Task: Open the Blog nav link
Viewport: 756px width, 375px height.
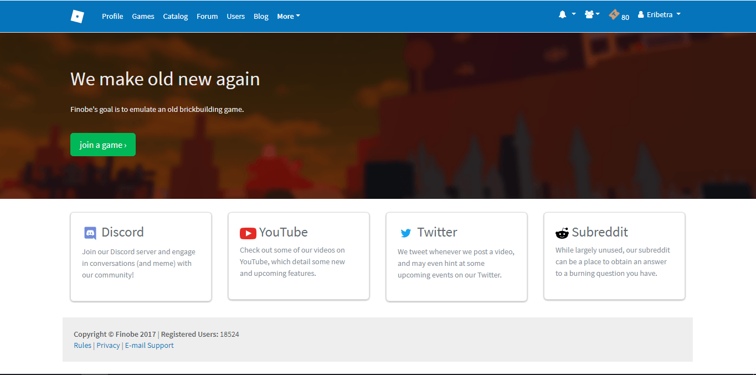Action: click(x=261, y=17)
